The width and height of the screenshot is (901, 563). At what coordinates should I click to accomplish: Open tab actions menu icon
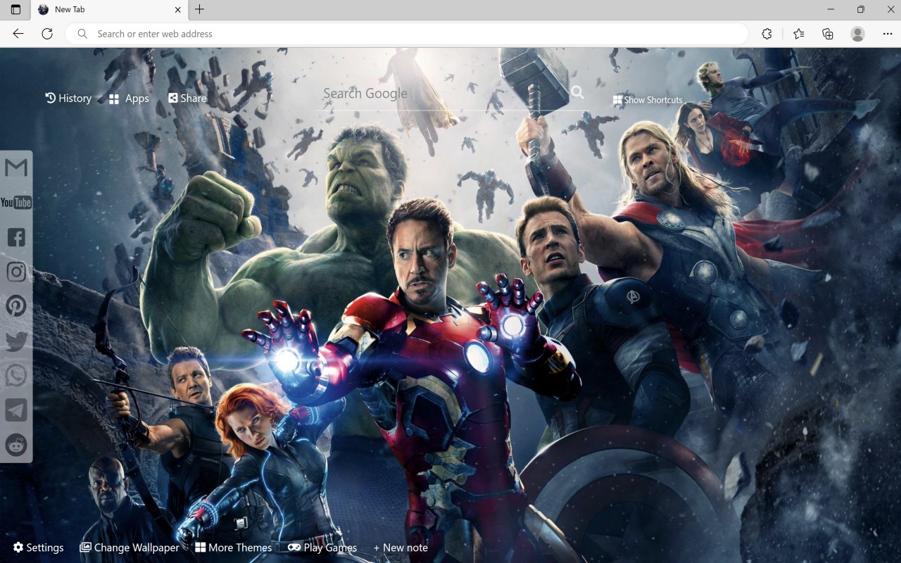click(x=15, y=10)
